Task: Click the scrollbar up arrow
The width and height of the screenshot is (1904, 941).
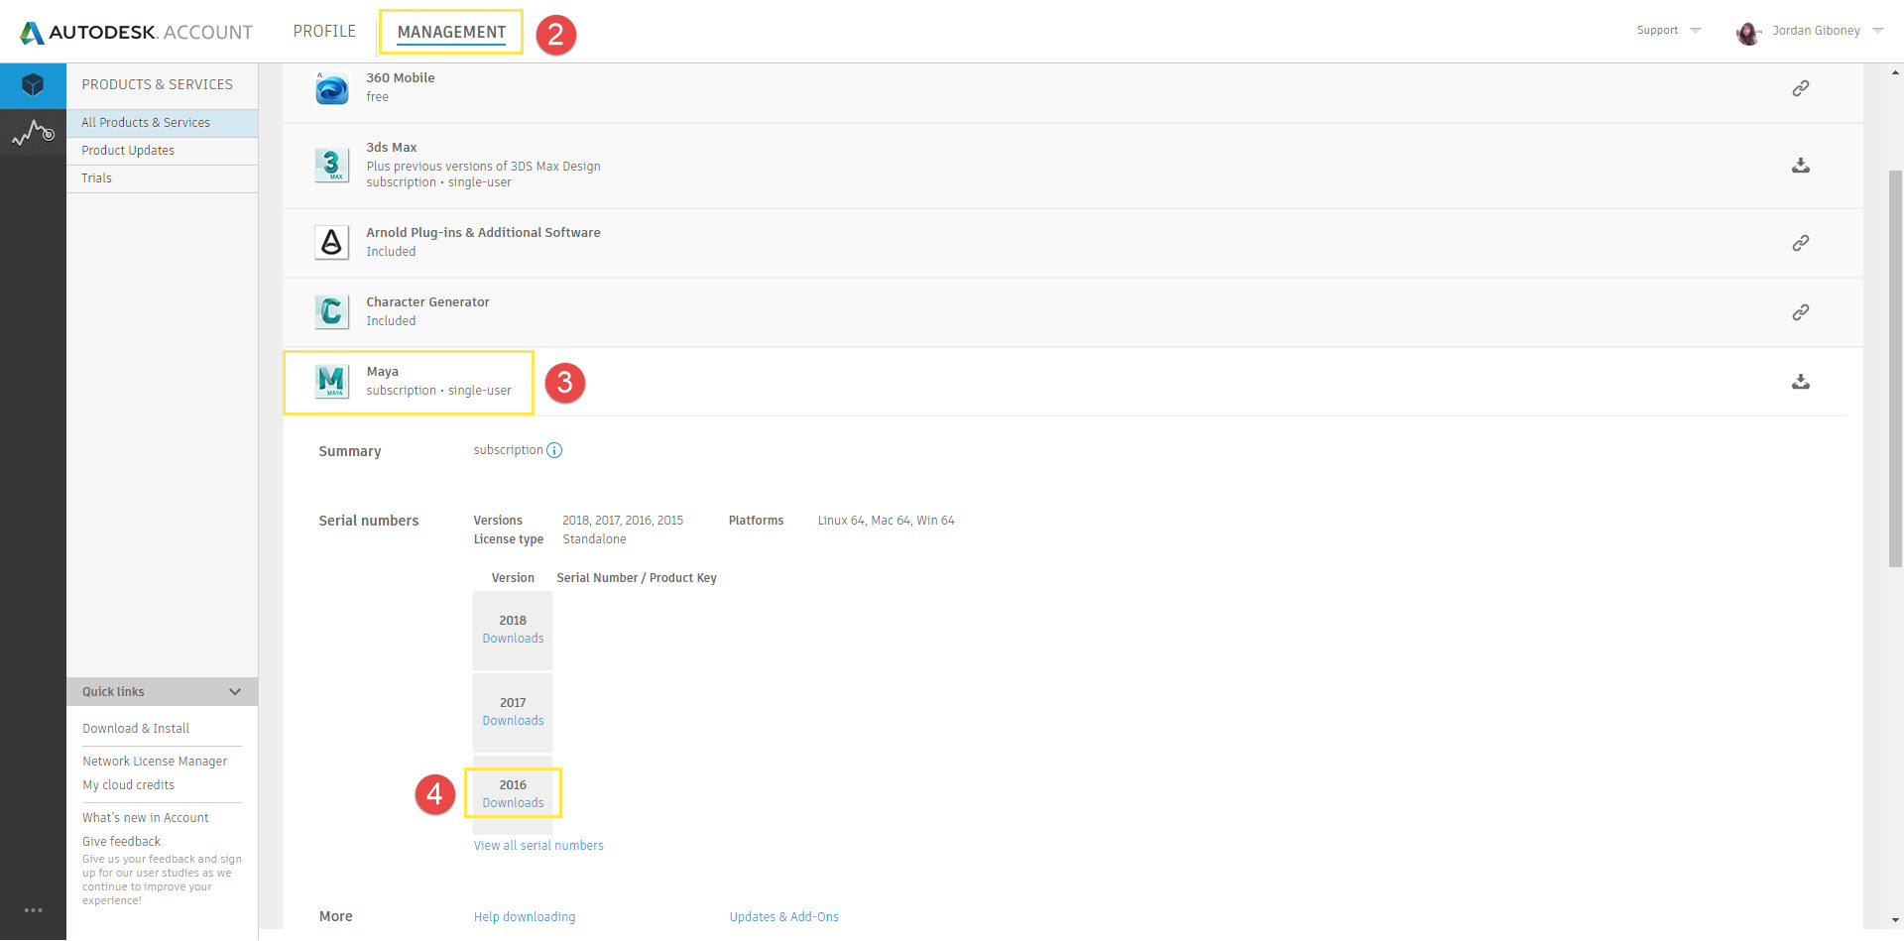Action: tap(1896, 71)
